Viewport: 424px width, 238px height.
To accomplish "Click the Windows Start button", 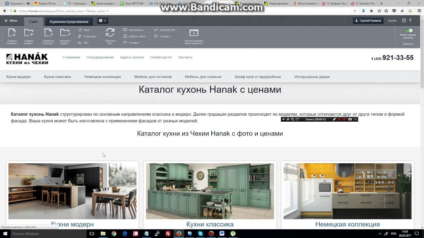I will tap(5, 234).
